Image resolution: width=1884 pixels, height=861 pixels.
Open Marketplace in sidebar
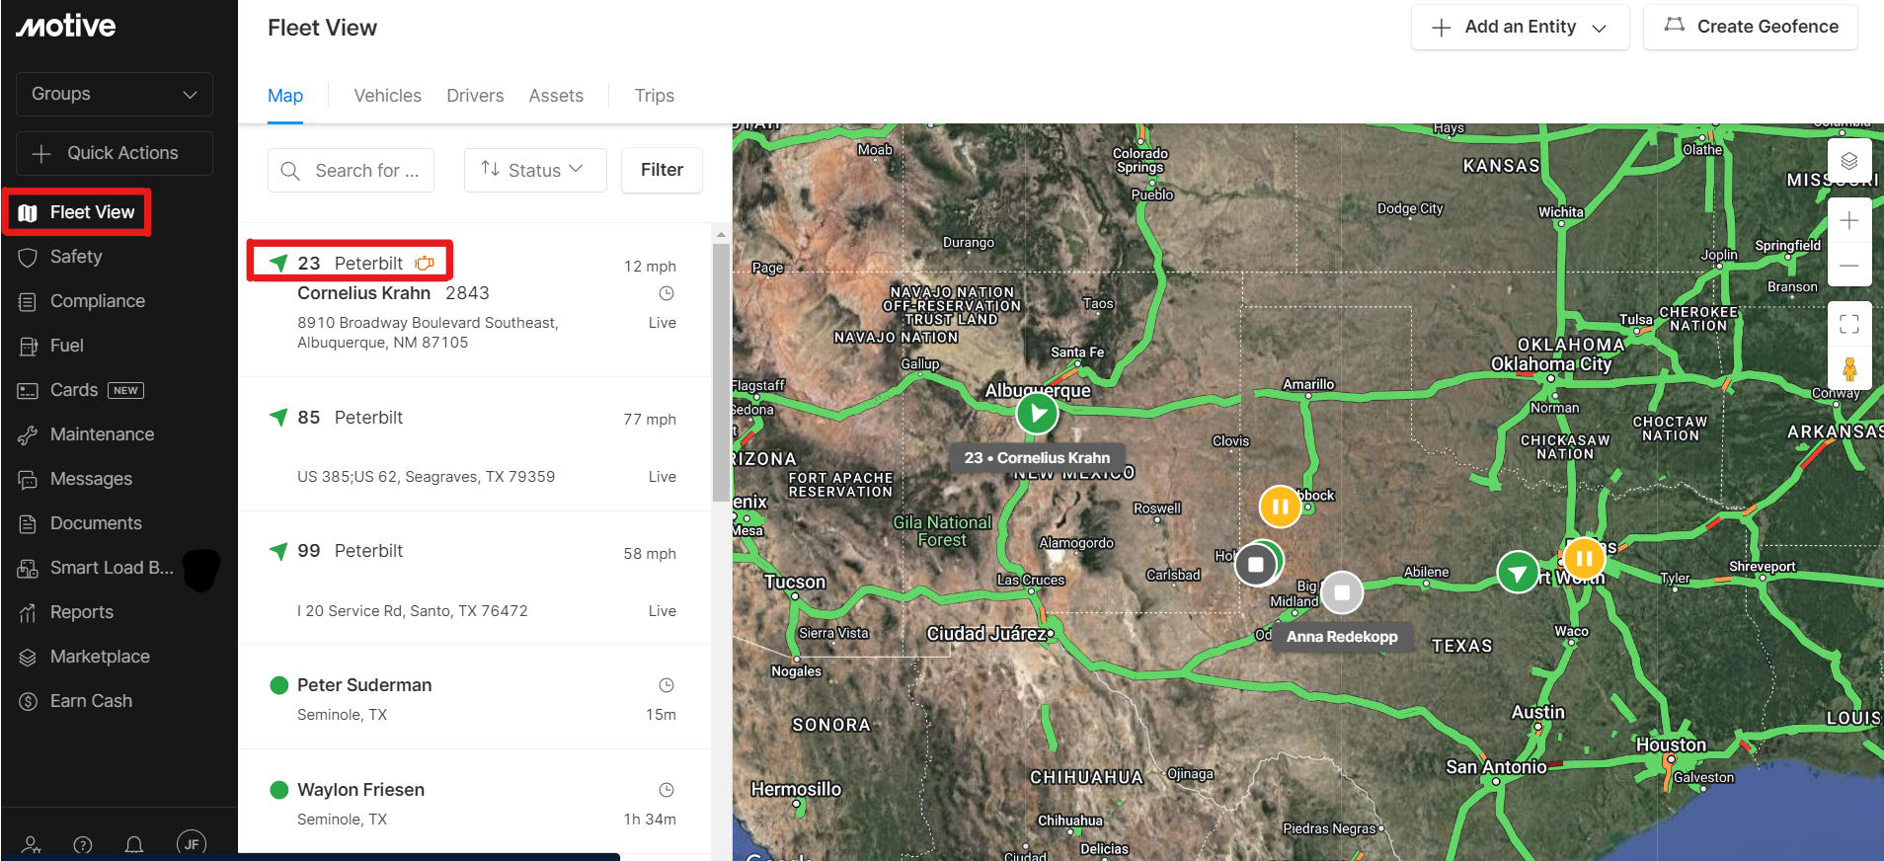coord(100,657)
